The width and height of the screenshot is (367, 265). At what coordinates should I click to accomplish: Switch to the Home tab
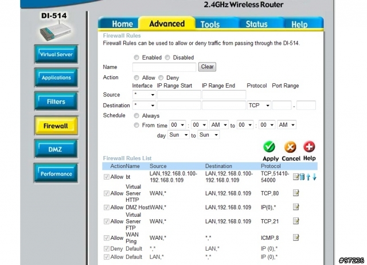pos(122,24)
